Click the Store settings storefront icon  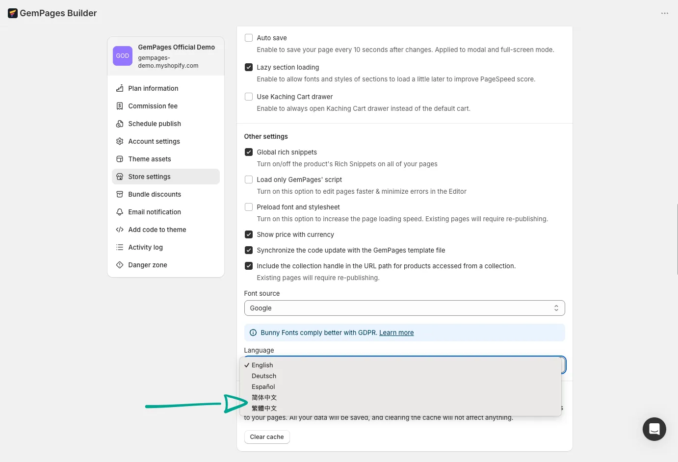click(x=120, y=177)
